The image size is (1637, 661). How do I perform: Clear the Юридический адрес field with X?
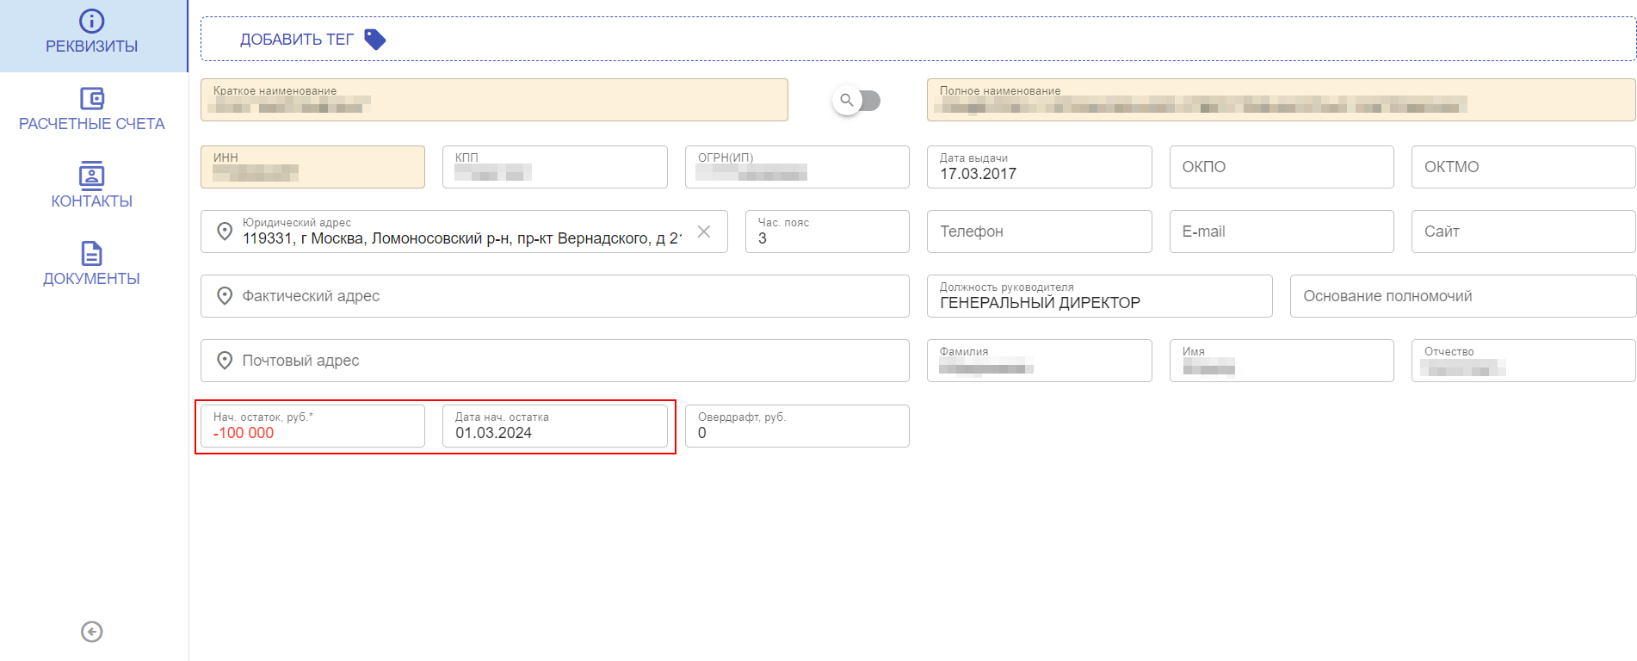click(703, 232)
